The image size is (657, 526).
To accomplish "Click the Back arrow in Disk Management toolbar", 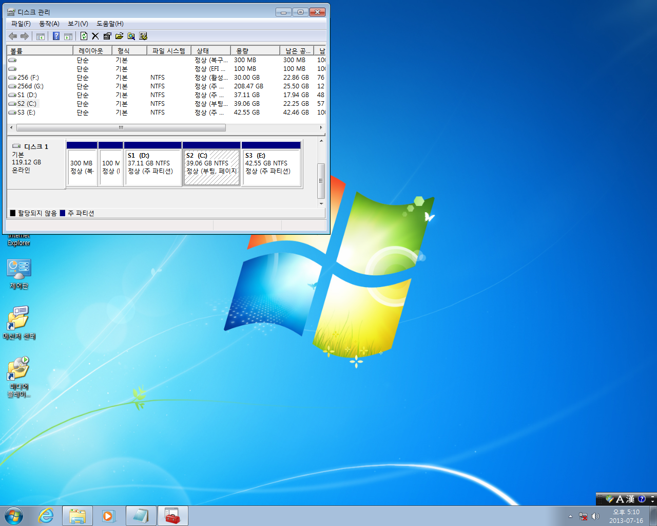I will [13, 36].
